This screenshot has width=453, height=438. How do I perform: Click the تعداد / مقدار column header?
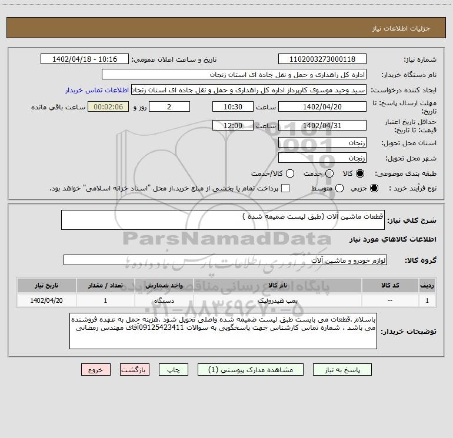coord(105,285)
